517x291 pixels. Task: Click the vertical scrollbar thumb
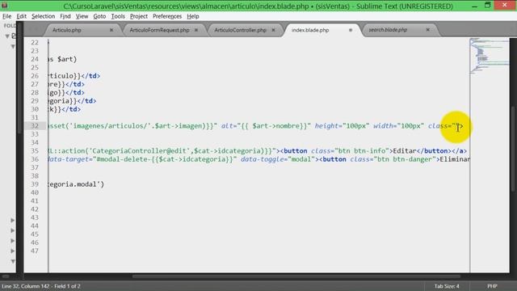click(513, 148)
